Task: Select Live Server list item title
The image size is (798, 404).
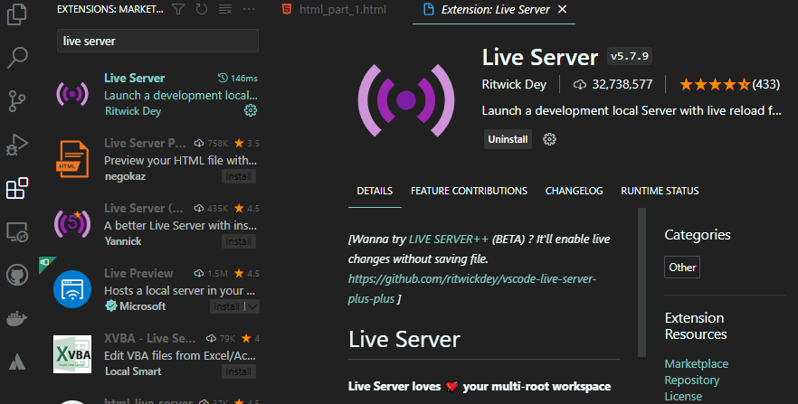Action: point(134,78)
